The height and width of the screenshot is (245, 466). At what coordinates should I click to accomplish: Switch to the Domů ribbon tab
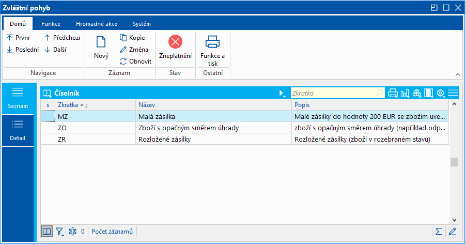(18, 24)
